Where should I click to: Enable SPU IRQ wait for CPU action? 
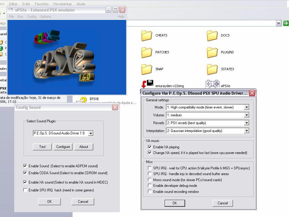point(150,168)
